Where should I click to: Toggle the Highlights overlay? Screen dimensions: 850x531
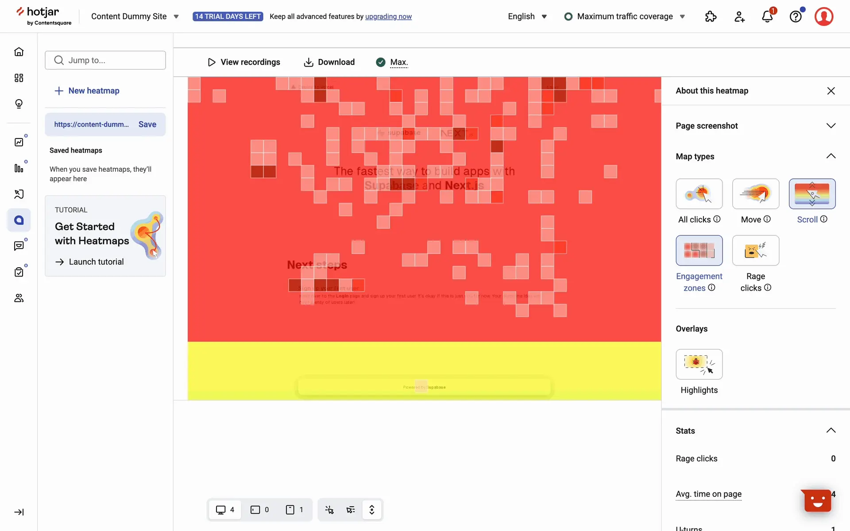[699, 364]
